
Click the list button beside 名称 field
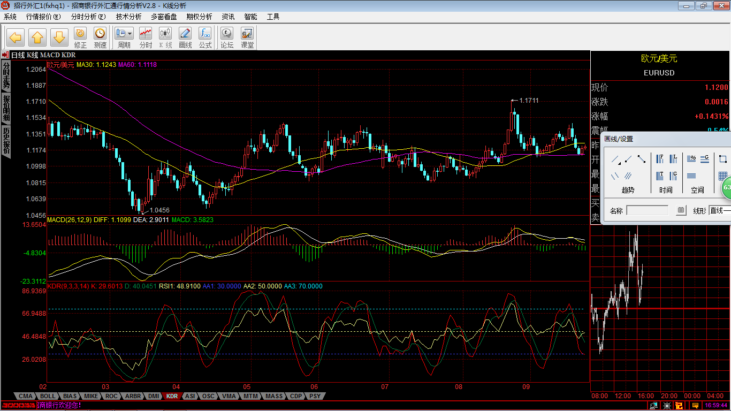(x=681, y=211)
